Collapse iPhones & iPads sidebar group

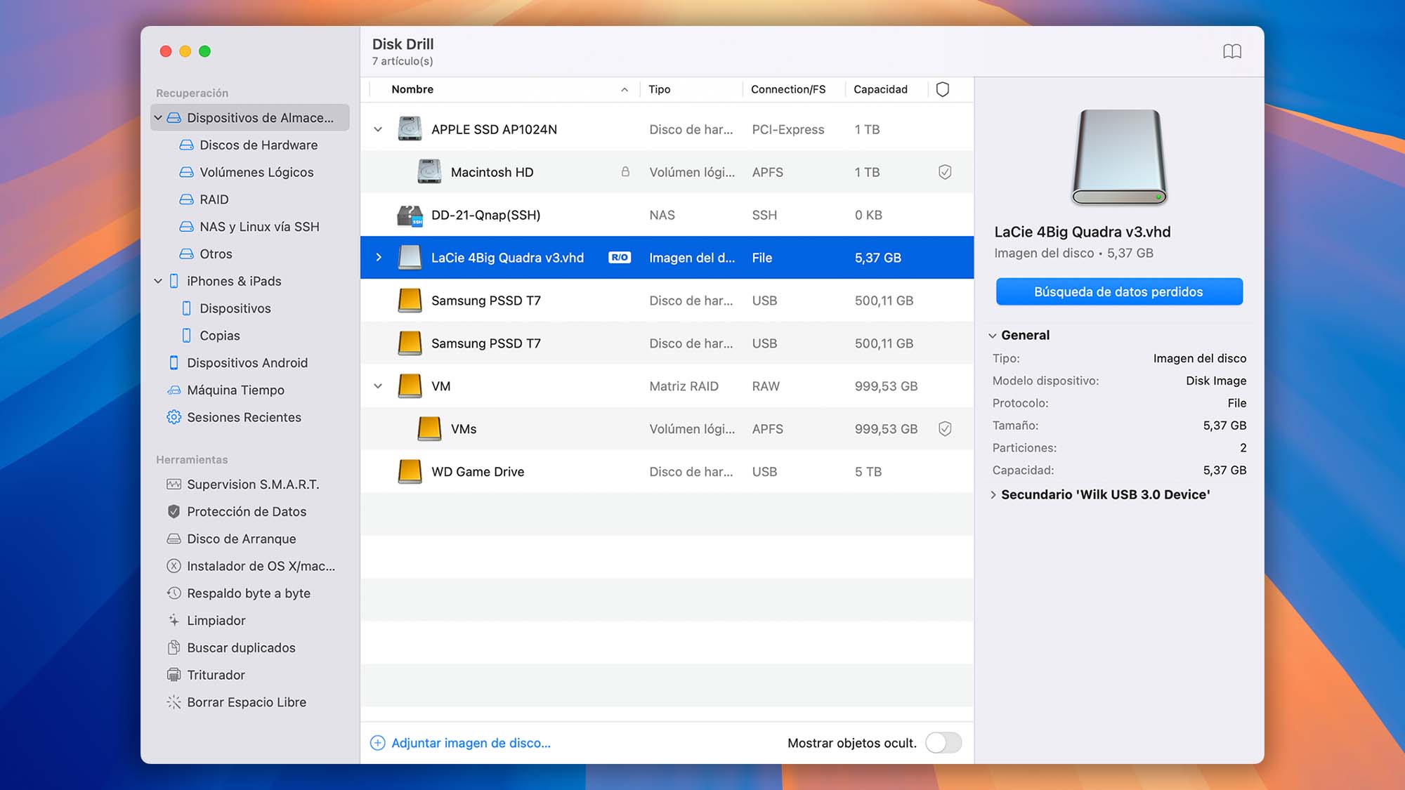point(158,282)
